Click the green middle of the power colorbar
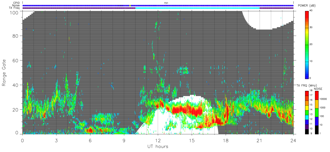 tap(307, 45)
